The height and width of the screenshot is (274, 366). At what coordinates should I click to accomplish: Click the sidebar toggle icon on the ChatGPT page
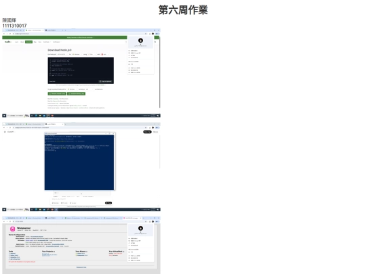pos(5,132)
